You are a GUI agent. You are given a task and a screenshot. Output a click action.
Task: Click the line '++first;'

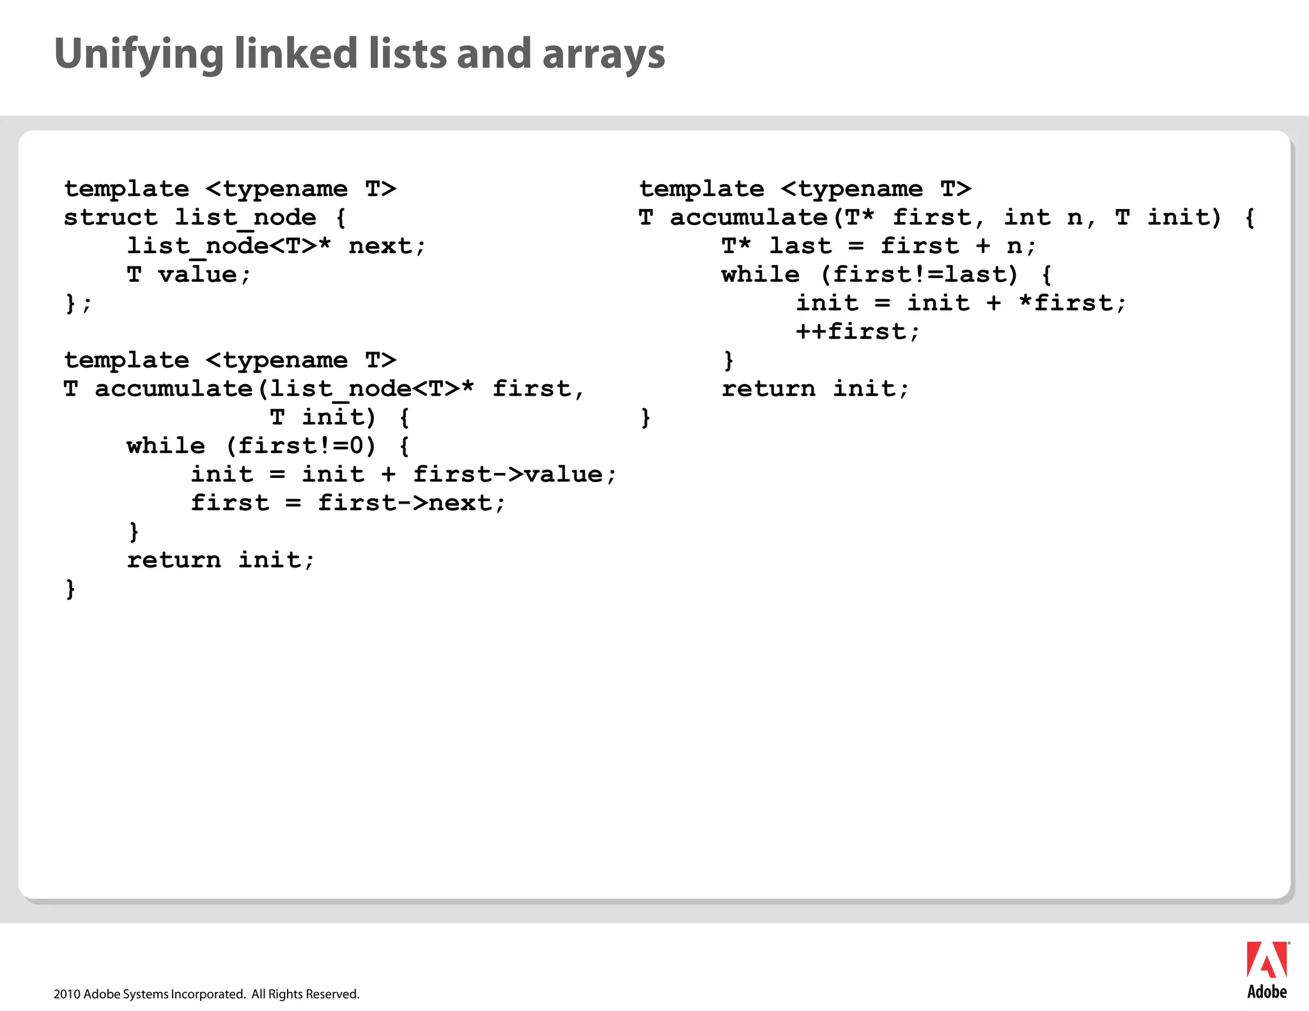click(858, 332)
